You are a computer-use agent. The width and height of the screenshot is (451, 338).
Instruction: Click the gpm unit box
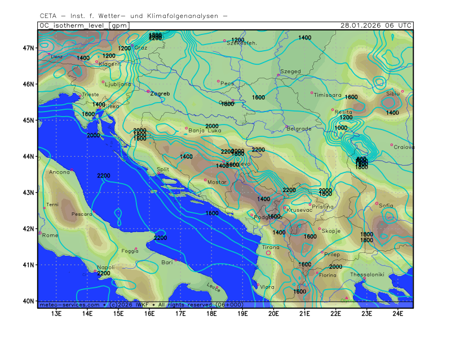(x=120, y=25)
